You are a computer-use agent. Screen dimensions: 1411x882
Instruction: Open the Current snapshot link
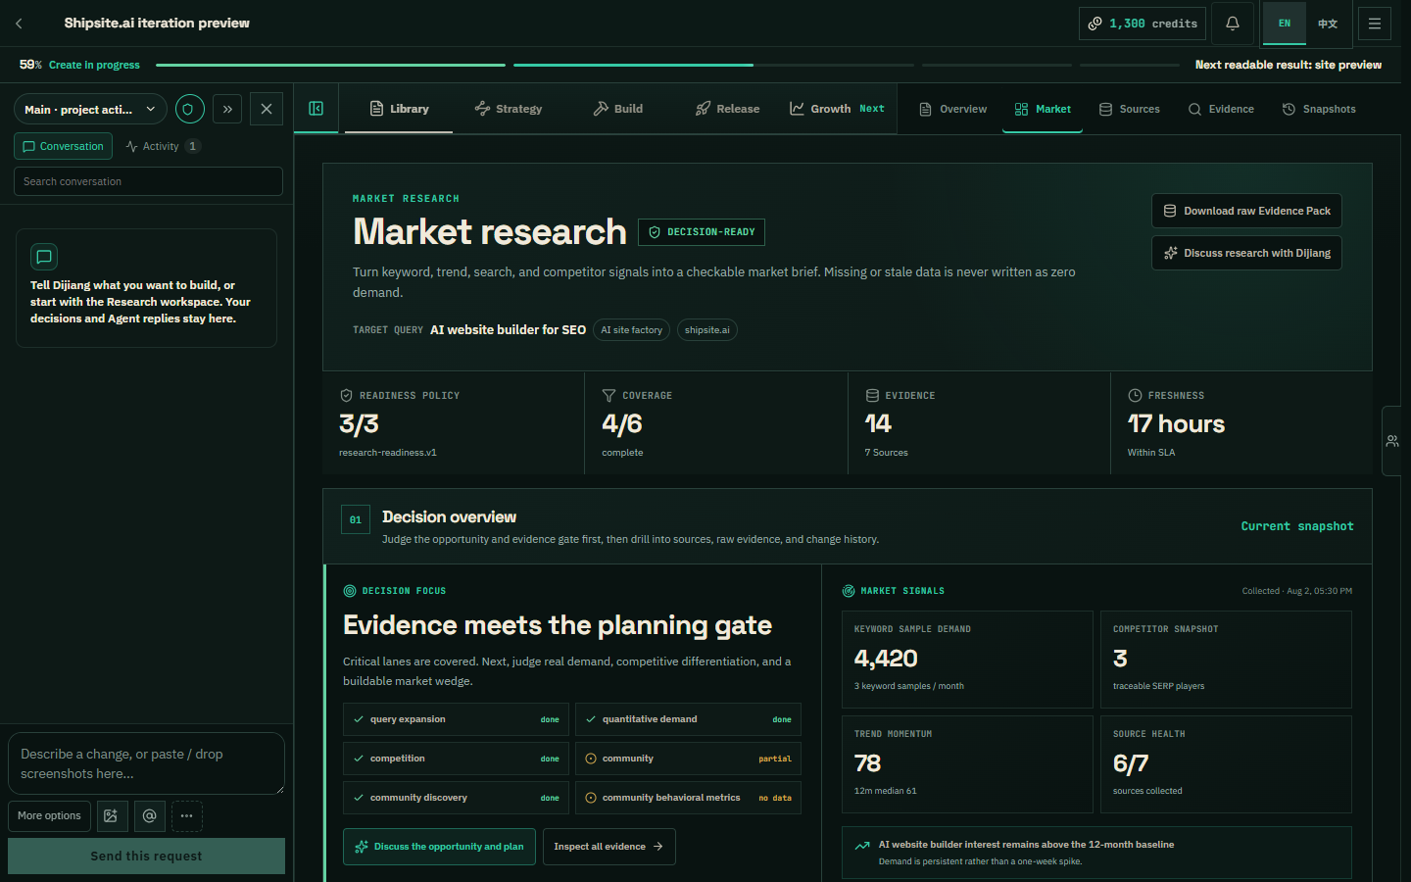pyautogui.click(x=1297, y=526)
